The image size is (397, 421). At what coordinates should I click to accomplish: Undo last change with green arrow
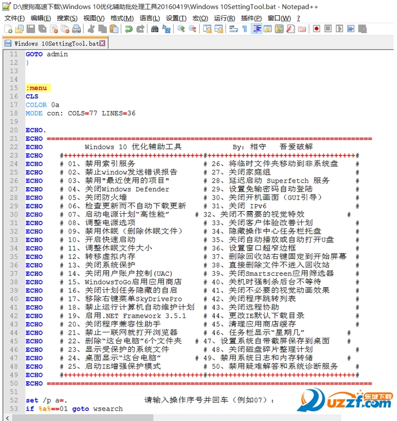(129, 29)
